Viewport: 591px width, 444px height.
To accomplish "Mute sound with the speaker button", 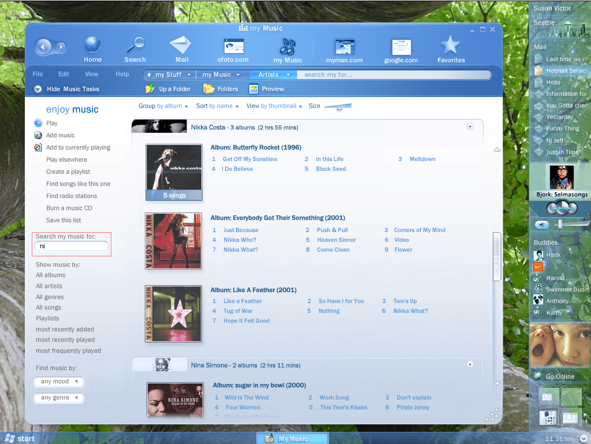I will click(542, 225).
